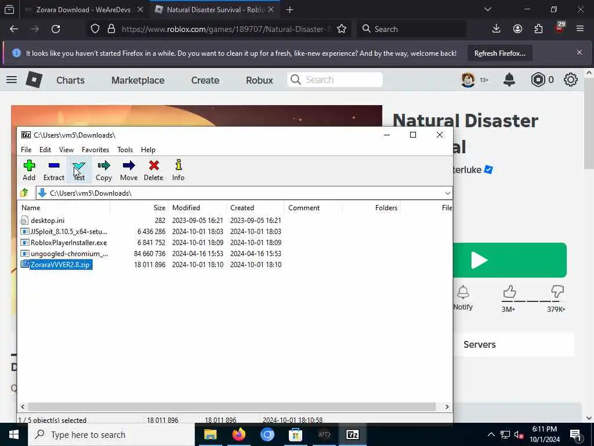The image size is (594, 446).
Task: Open the File menu in 7-Zip
Action: tap(26, 150)
